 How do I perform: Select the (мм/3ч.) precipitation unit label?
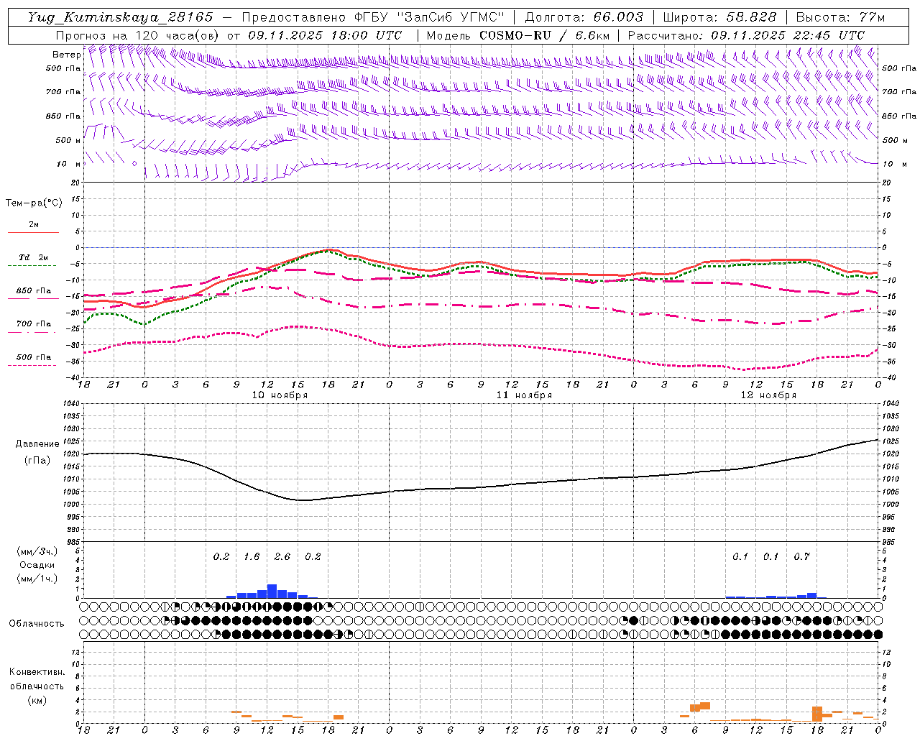(37, 552)
